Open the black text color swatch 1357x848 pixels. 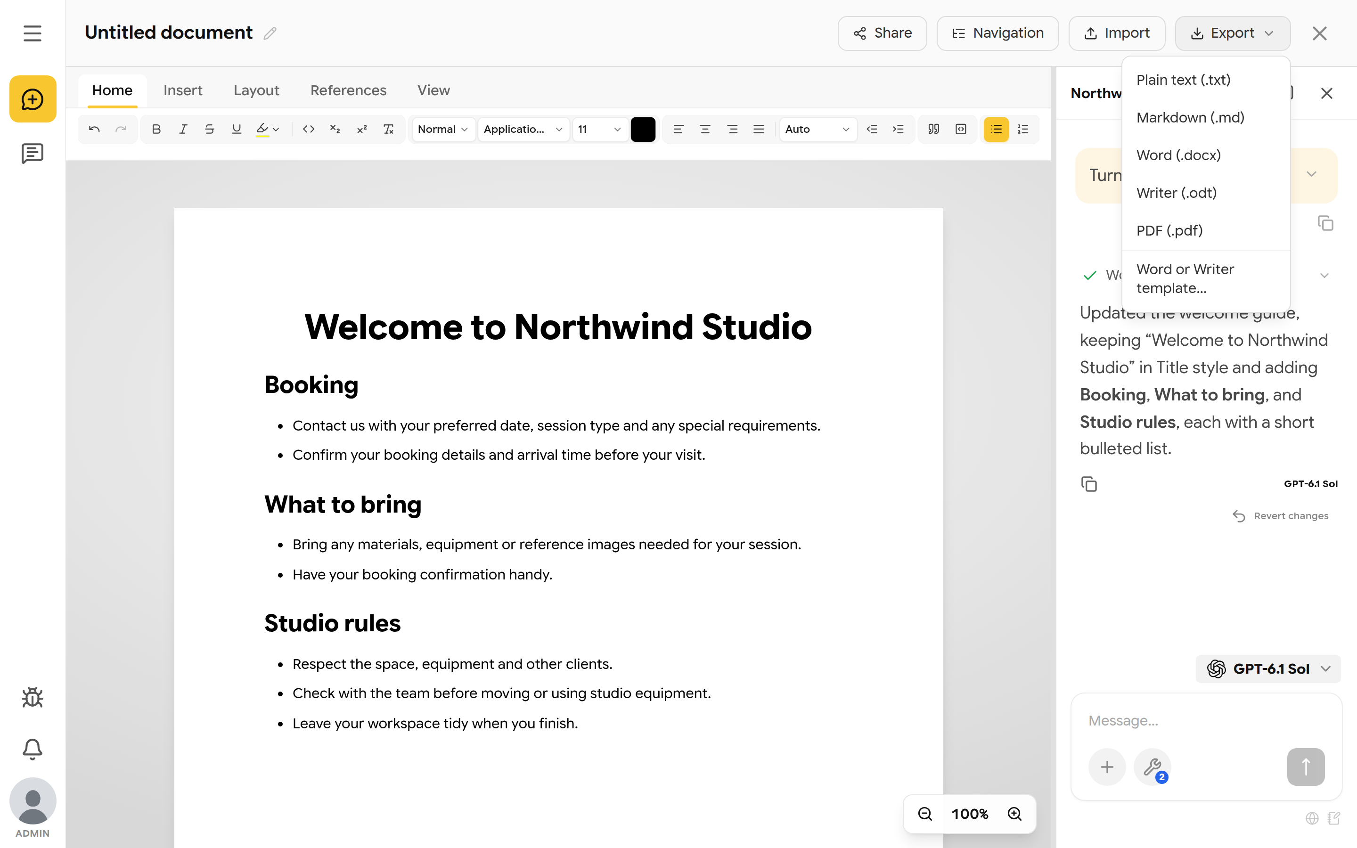(x=643, y=129)
